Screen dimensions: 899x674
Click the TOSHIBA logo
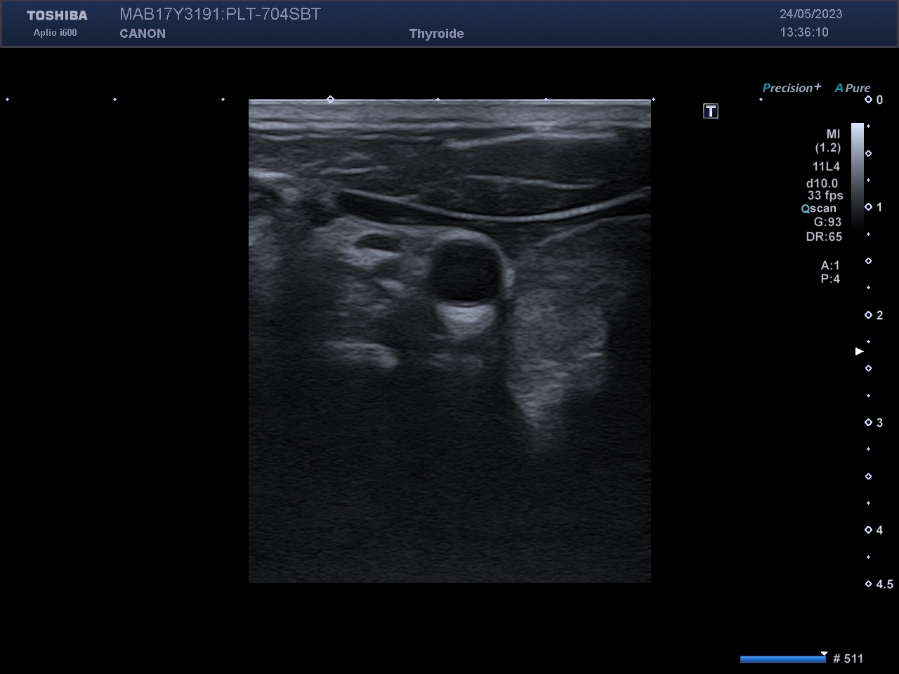tap(57, 15)
